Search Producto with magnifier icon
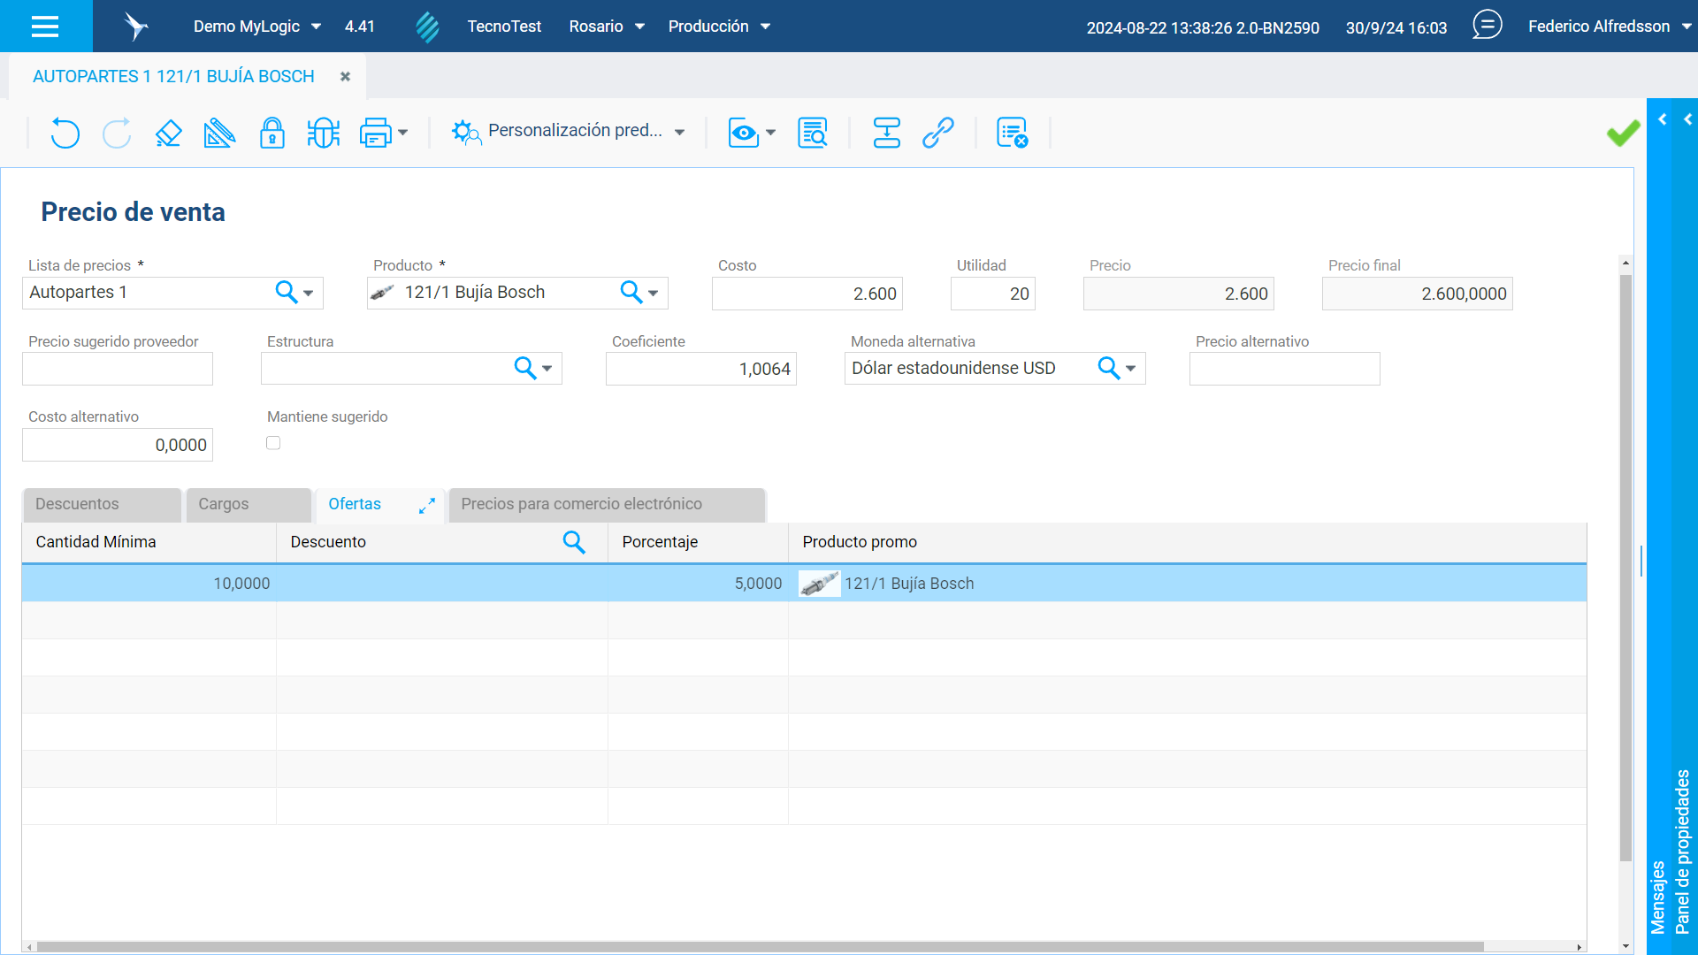Screen dimensions: 1698x955 [x=631, y=292]
